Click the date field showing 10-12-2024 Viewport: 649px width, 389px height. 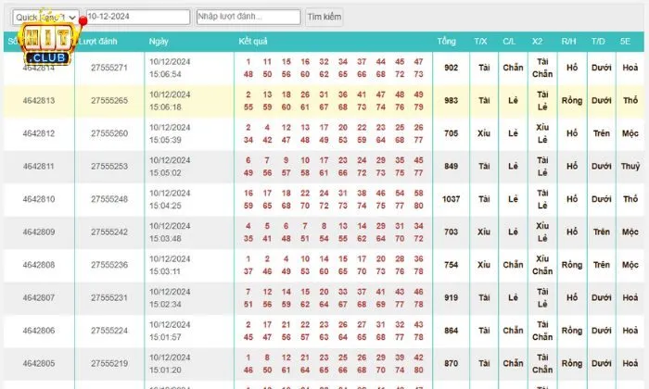(x=138, y=17)
